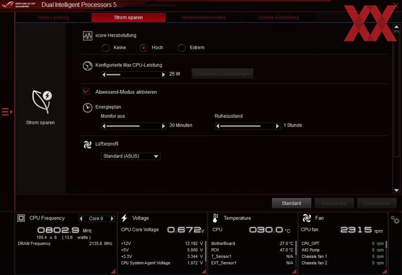This screenshot has width=402, height=275.
Task: Select the Keine radio button
Action: click(106, 48)
